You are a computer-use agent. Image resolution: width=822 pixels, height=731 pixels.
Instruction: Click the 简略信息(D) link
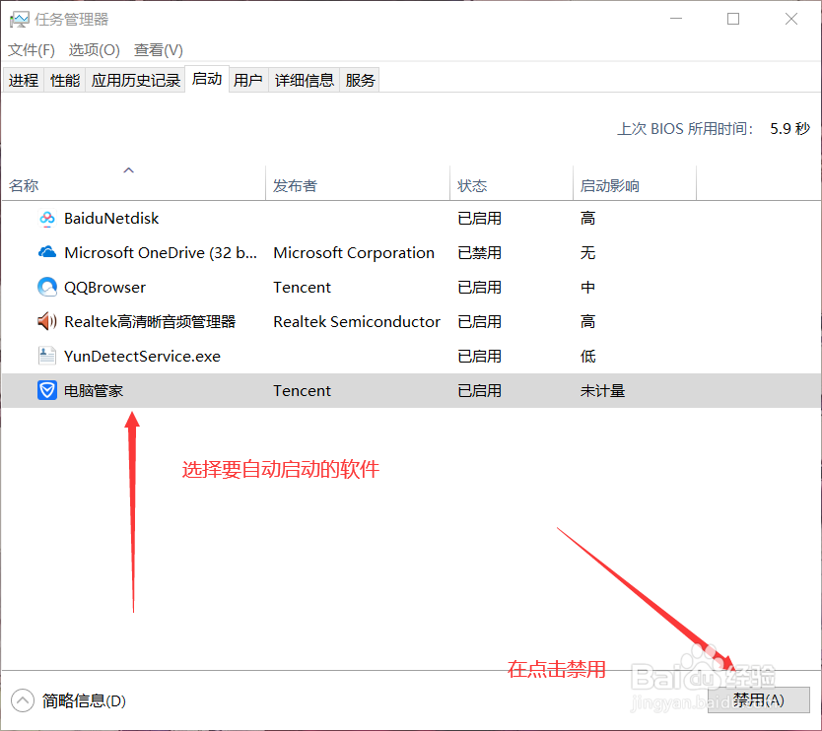coord(84,700)
